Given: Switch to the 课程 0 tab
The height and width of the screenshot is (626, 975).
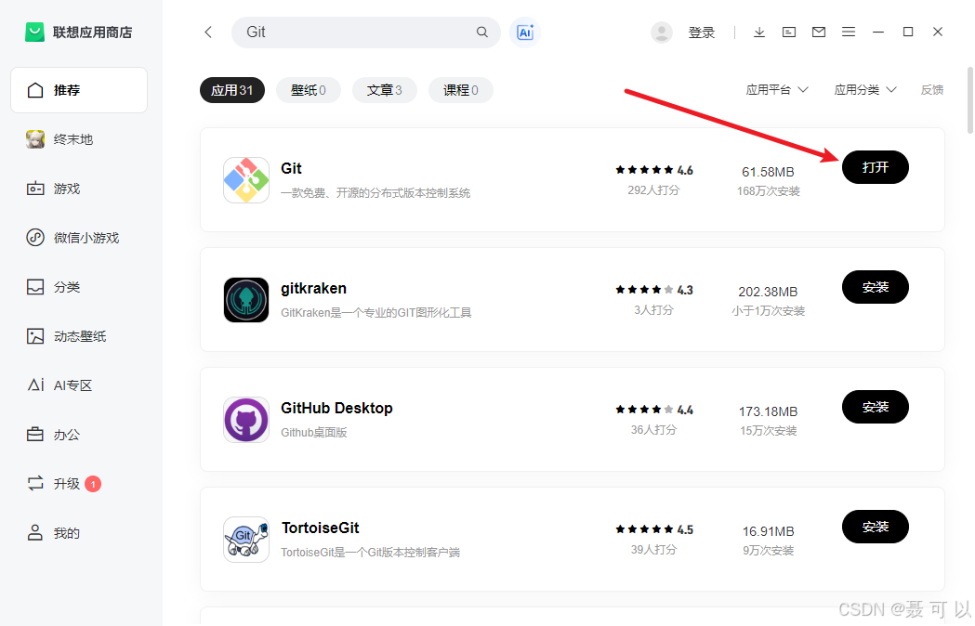Looking at the screenshot, I should click(x=461, y=90).
